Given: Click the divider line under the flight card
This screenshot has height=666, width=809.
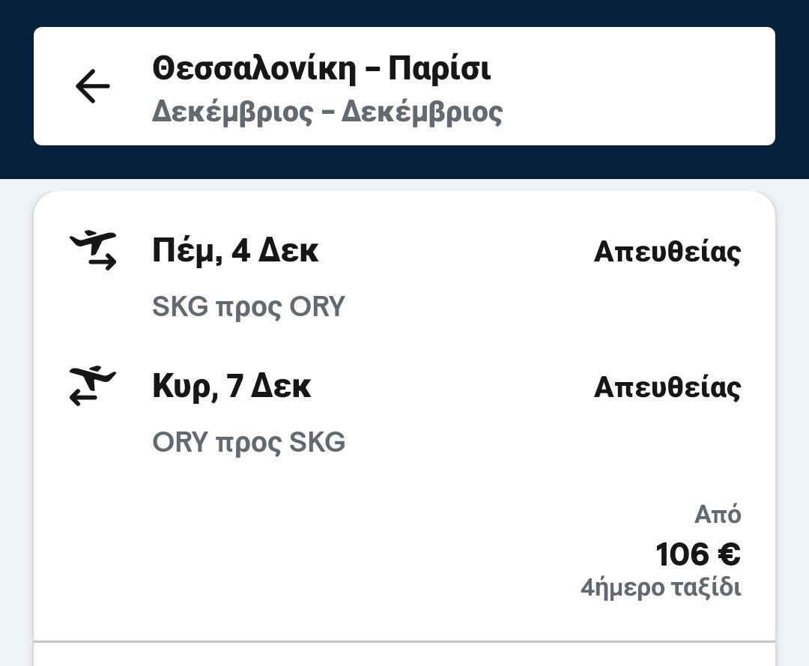Looking at the screenshot, I should pos(404,642).
